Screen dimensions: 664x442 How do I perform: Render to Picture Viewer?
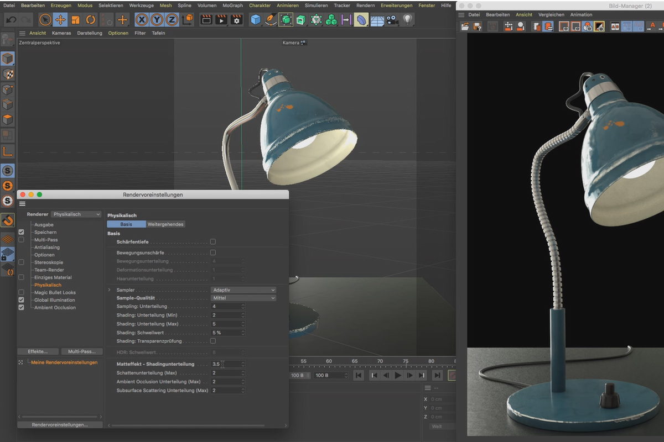(221, 20)
